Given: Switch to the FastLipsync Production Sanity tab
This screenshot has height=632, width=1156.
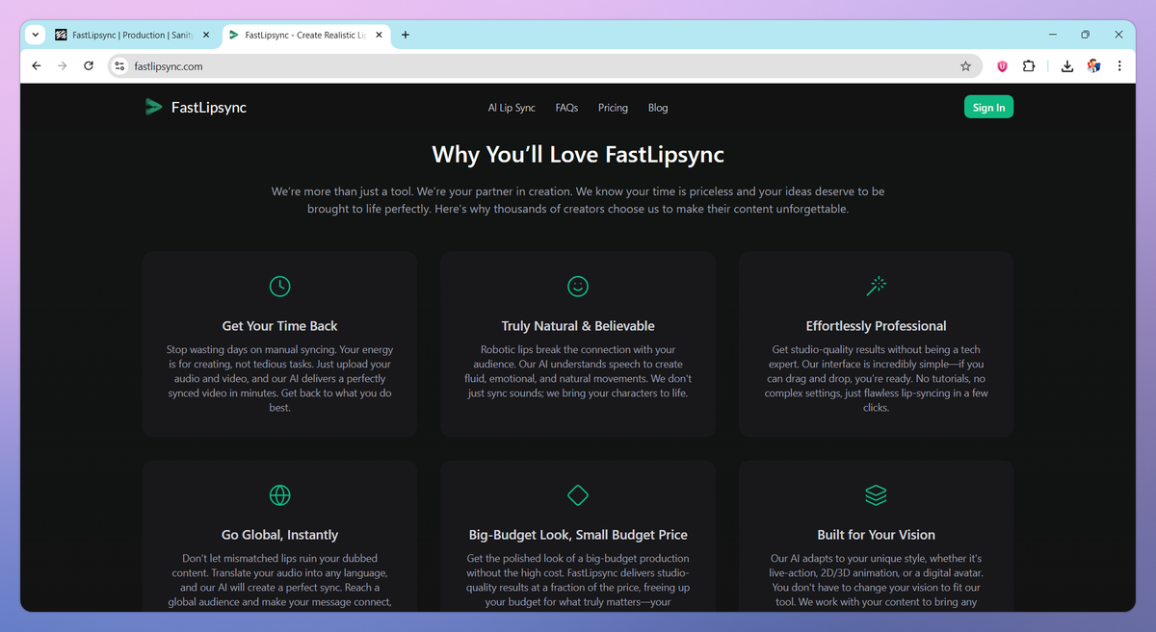Looking at the screenshot, I should [x=133, y=35].
